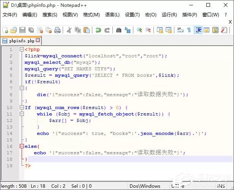Collapse the red else fold marker at line 16
The image size is (234, 190).
coord(22,146)
